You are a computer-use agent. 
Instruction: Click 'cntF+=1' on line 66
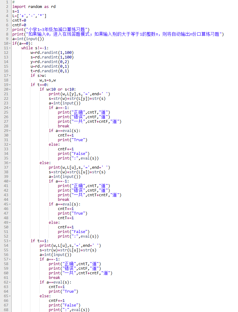(x=57, y=300)
